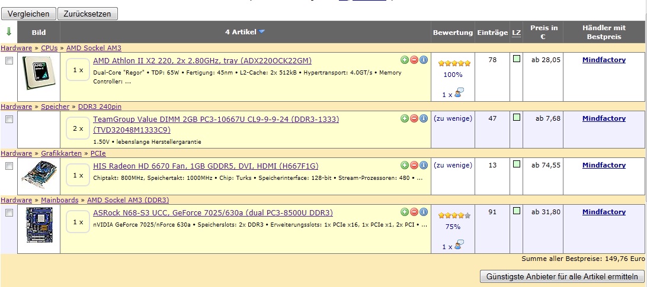Open the HIS Radeon HD 6670 Fan product link
Viewport: 647px width, 287px height.
pos(206,166)
